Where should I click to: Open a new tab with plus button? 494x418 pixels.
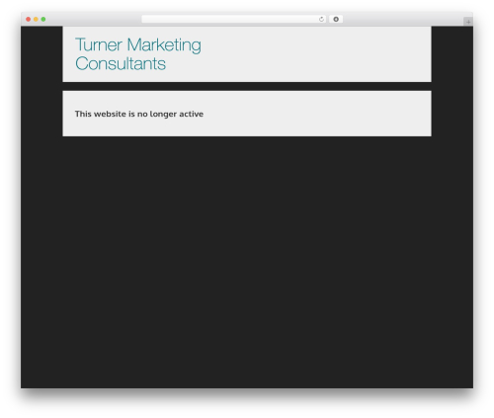[468, 22]
